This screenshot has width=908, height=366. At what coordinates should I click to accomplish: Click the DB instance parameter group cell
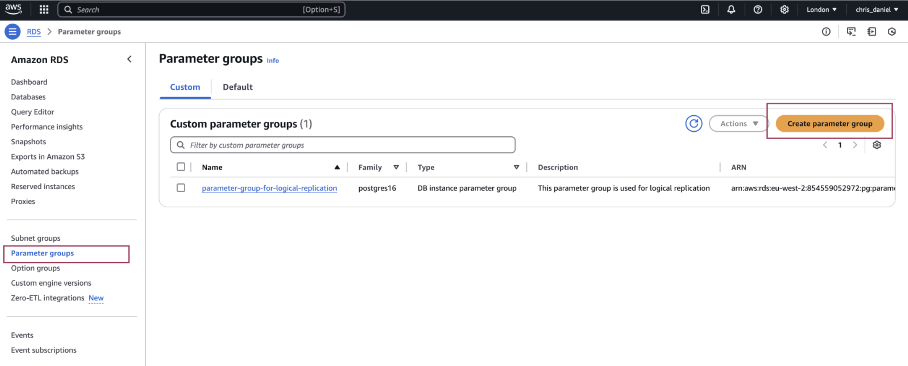pyautogui.click(x=467, y=188)
